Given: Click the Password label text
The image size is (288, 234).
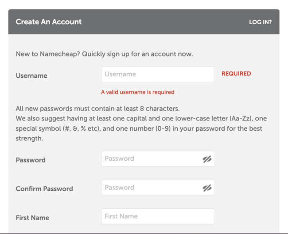Looking at the screenshot, I should pos(31,160).
